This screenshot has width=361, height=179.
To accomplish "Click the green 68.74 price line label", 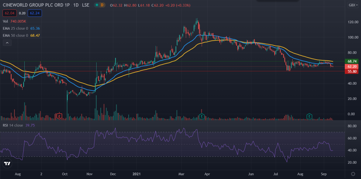I will point(352,61).
